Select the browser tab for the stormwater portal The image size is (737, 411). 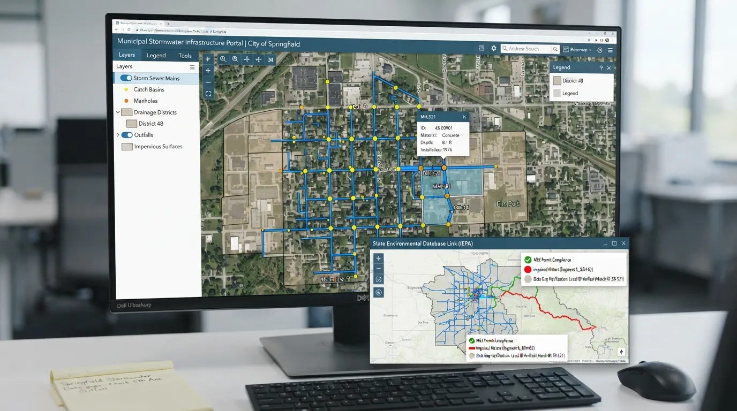coord(139,24)
